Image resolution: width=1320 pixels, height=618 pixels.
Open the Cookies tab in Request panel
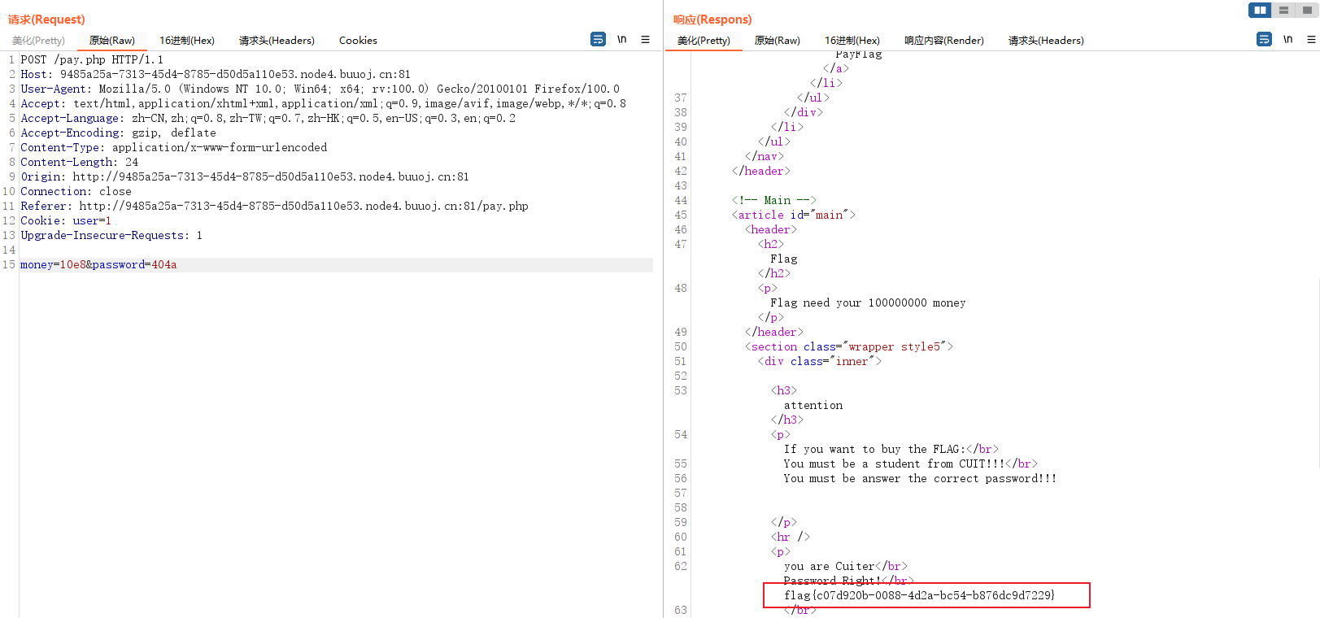point(358,41)
